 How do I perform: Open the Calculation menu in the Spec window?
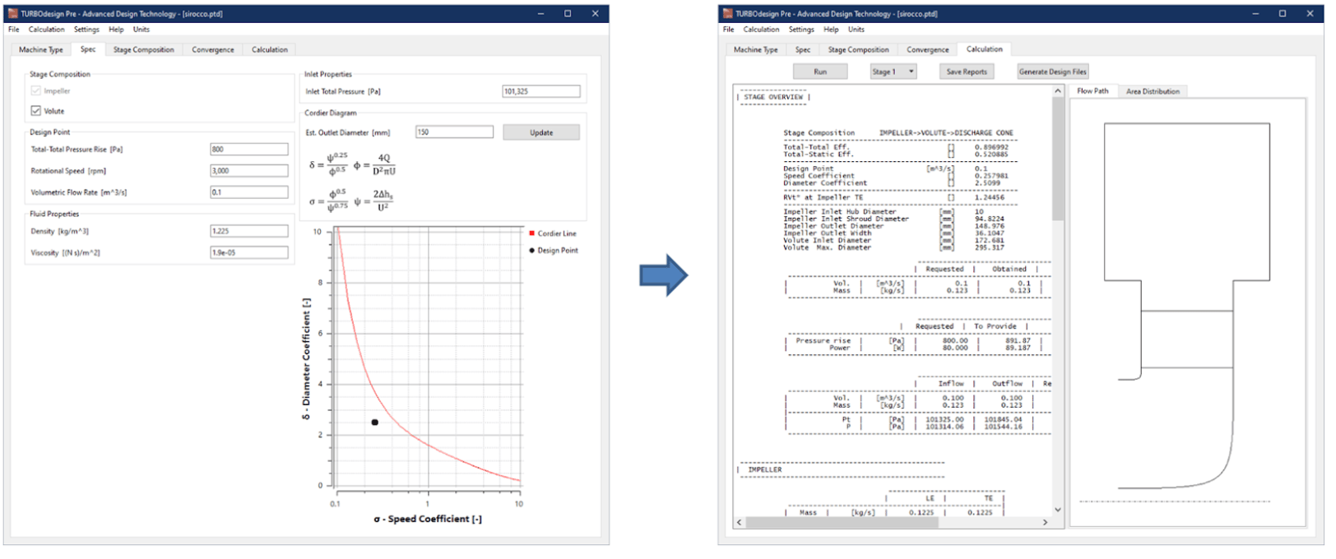[x=46, y=30]
